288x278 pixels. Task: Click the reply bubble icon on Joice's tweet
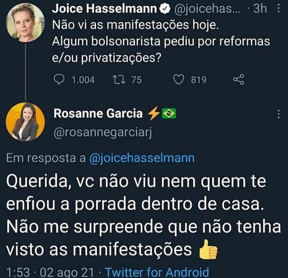(60, 79)
